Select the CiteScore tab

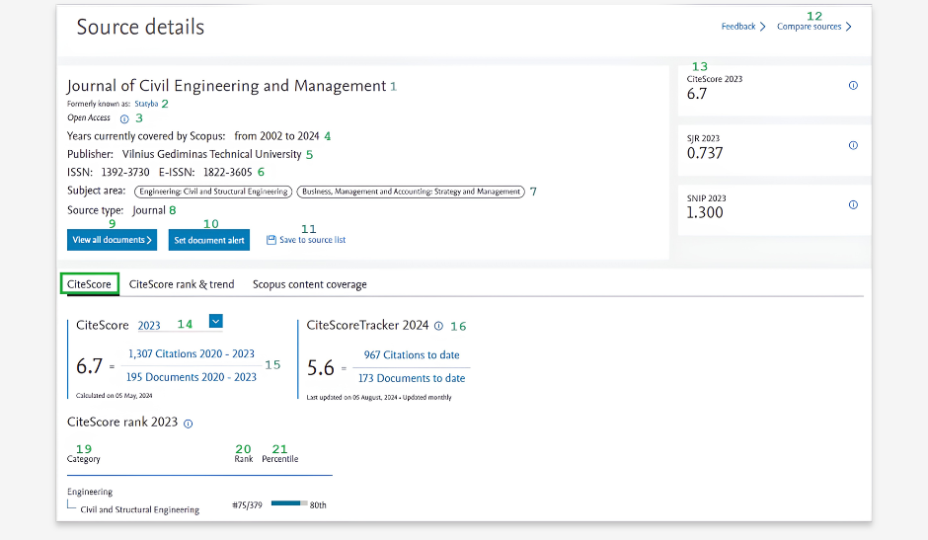click(89, 284)
